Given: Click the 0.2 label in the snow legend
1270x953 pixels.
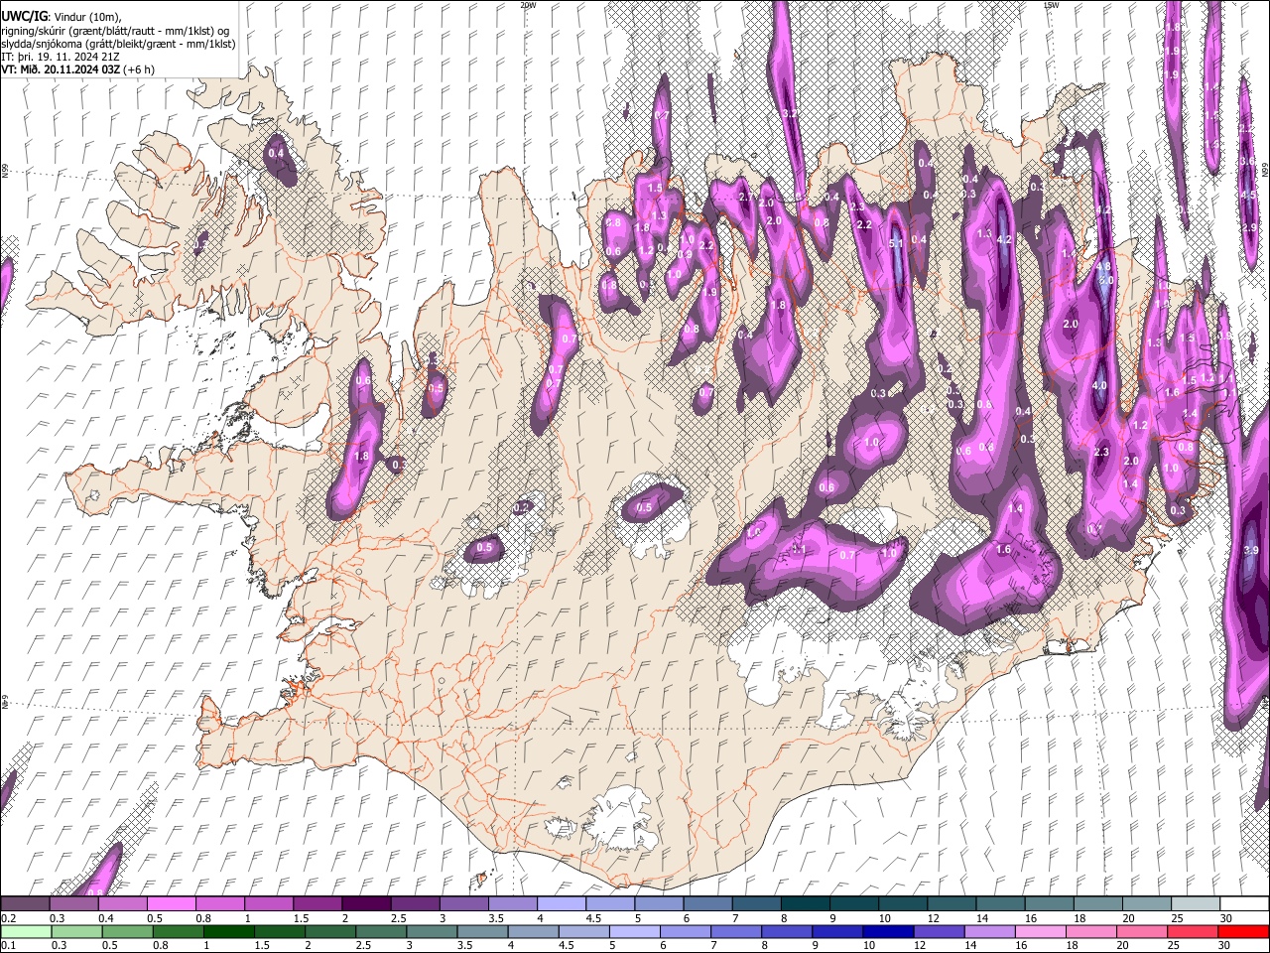Looking at the screenshot, I should (x=8, y=918).
